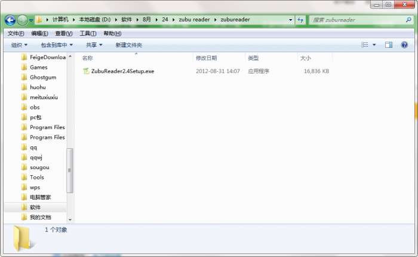Open the 包含到库中 dropdown
This screenshot has width=418, height=257.
[x=57, y=45]
